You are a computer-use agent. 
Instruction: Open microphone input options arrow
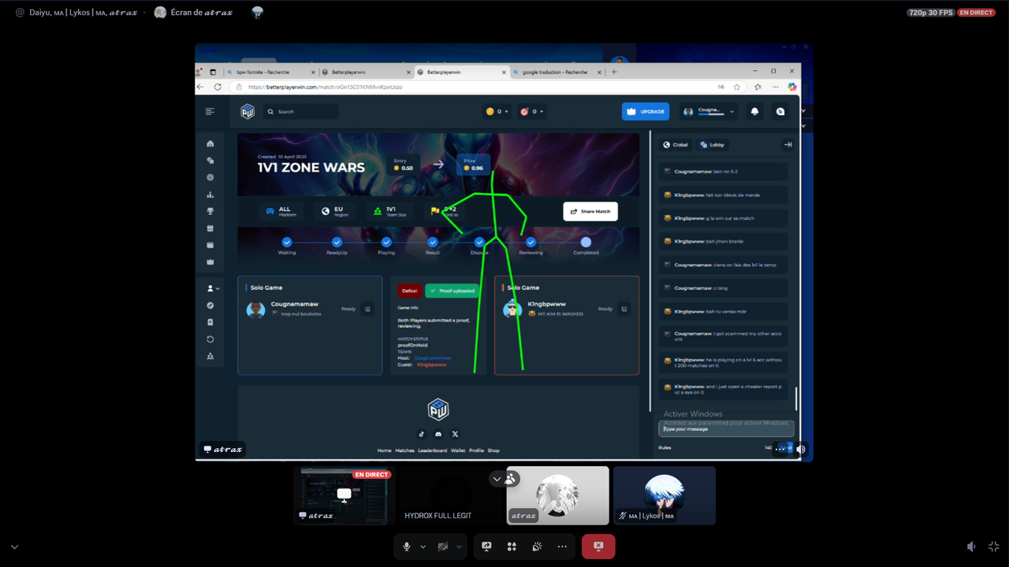[x=423, y=547]
